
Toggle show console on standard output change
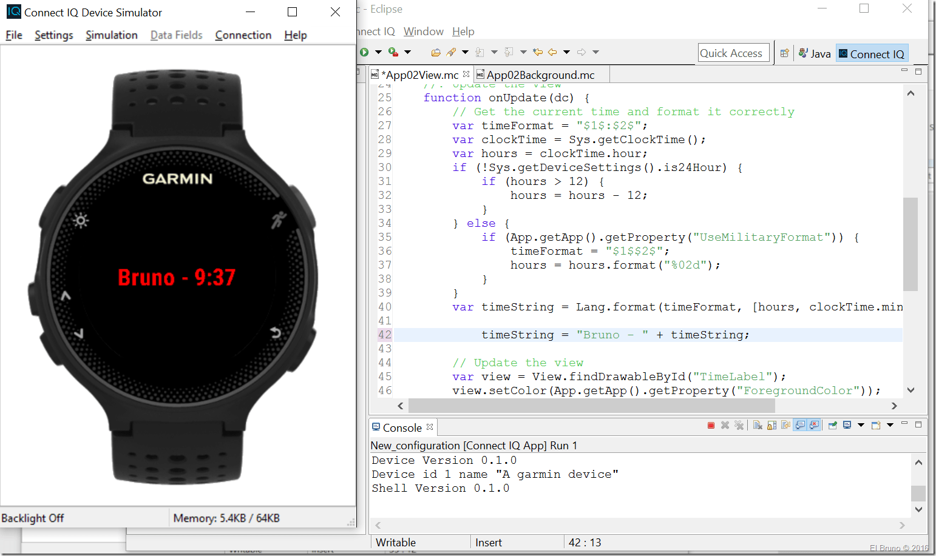pos(800,426)
